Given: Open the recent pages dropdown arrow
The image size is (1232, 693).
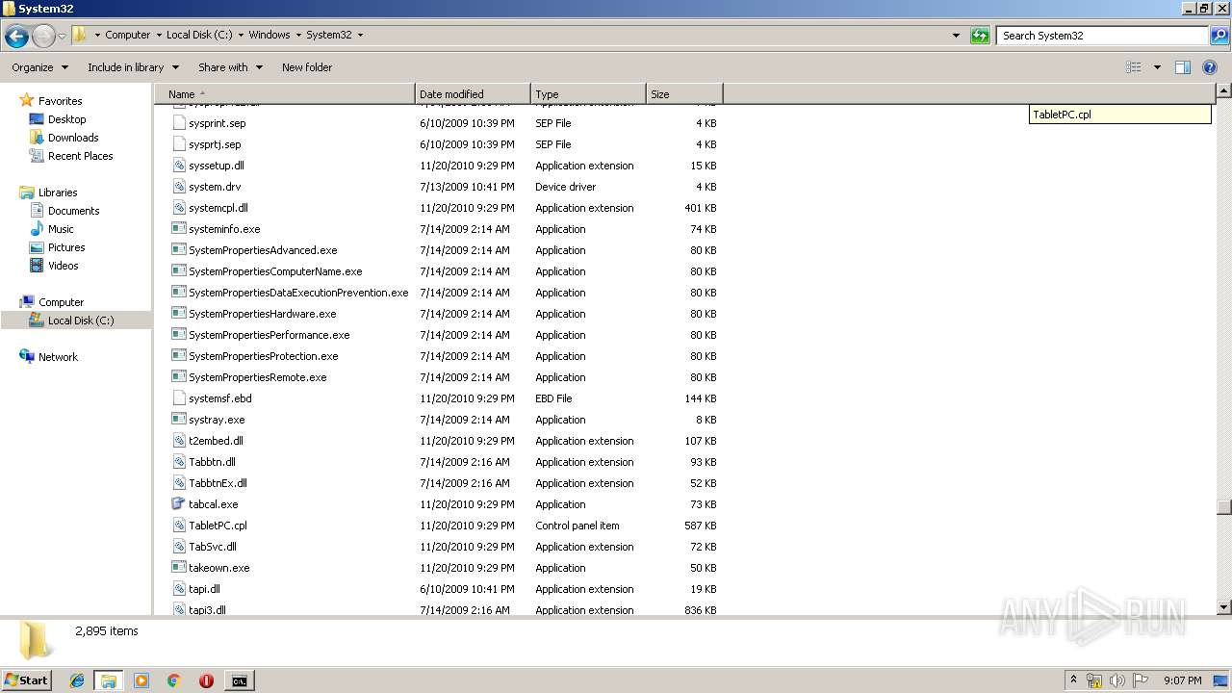Looking at the screenshot, I should (63, 37).
